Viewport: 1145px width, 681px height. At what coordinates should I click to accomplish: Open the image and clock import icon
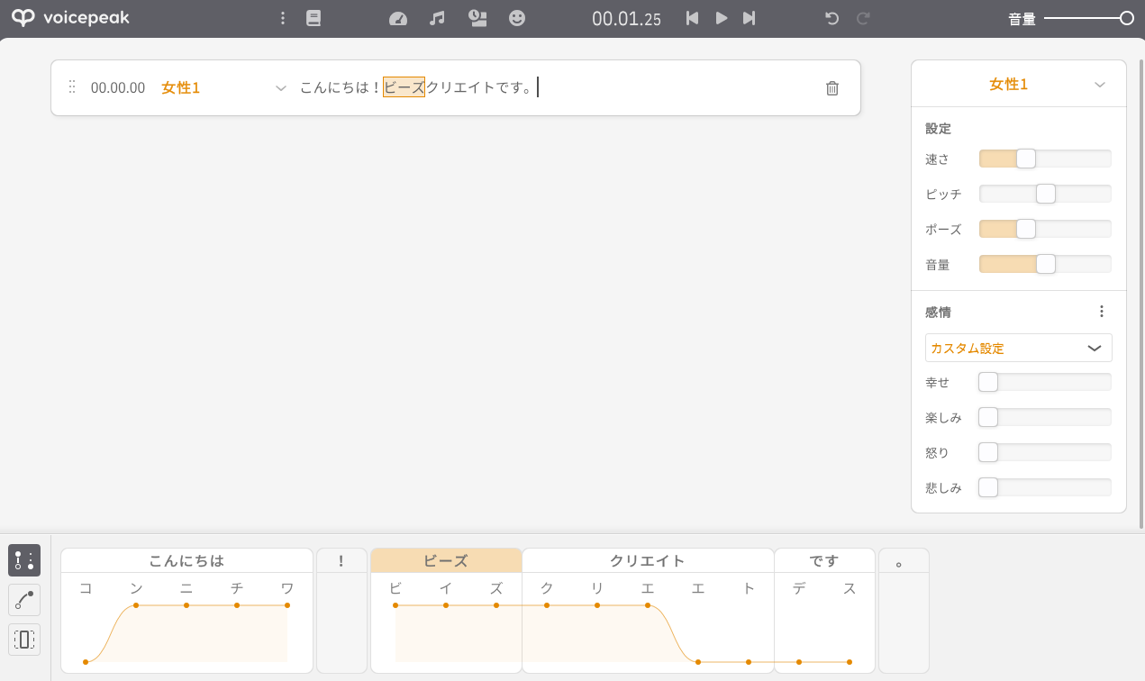(x=478, y=18)
